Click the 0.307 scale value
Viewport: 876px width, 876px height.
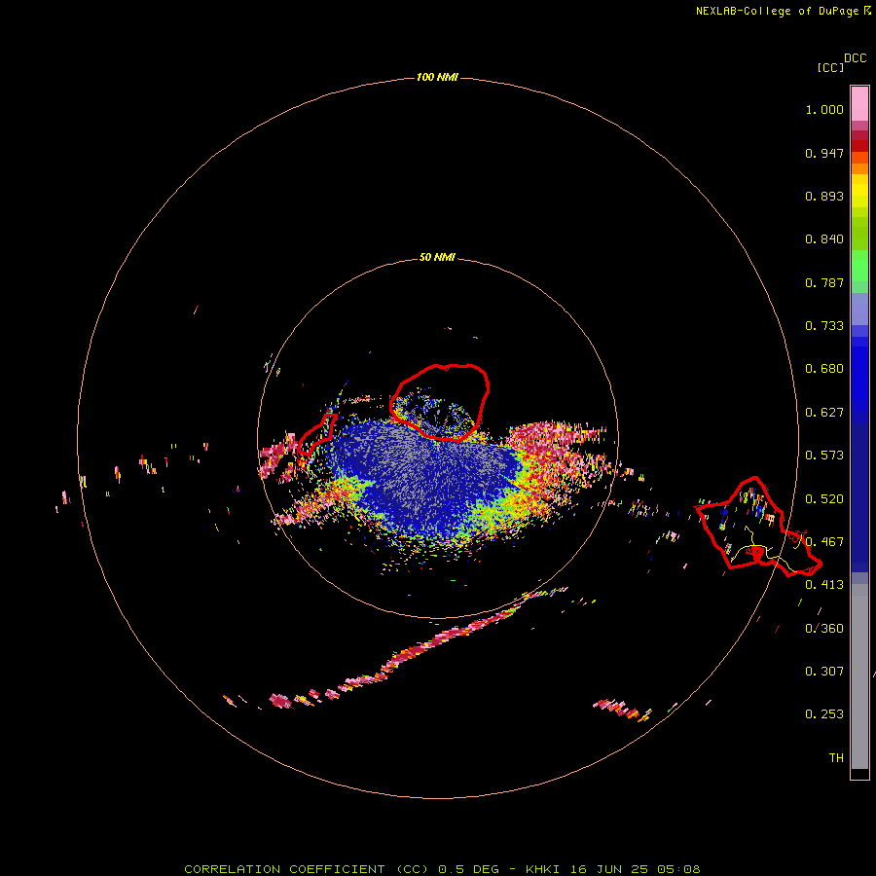point(824,671)
